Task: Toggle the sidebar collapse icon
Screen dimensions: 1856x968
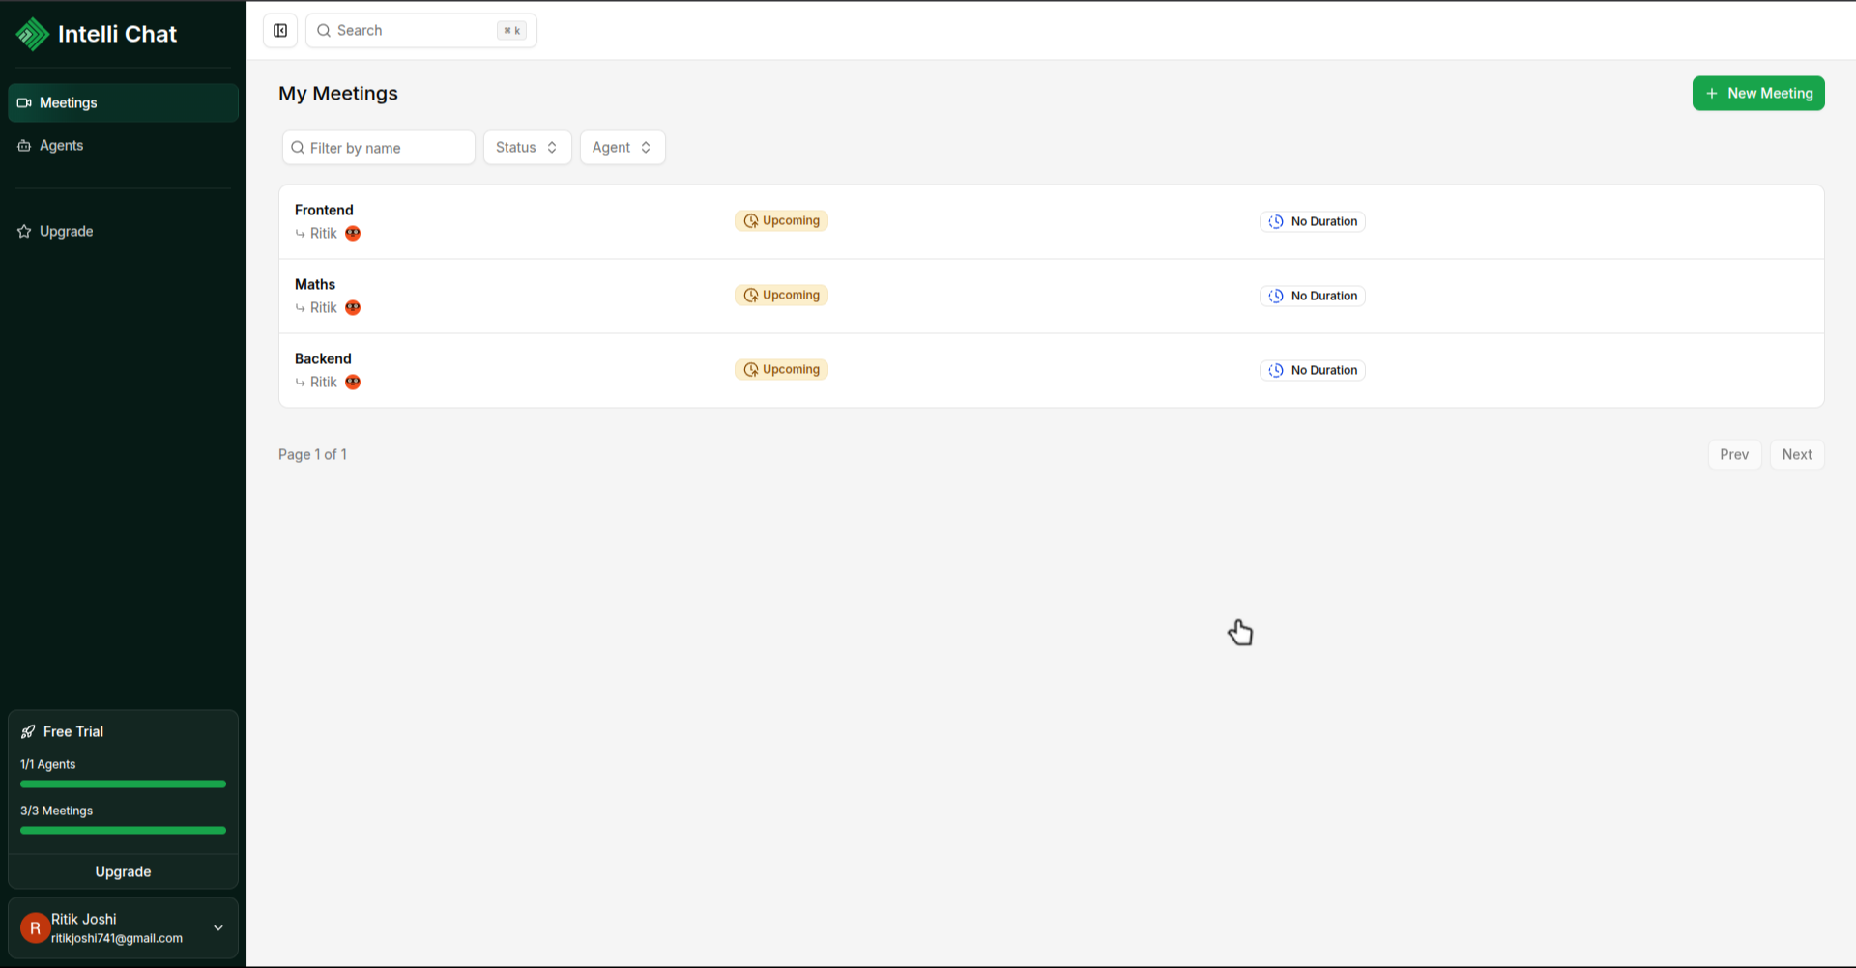Action: (280, 31)
